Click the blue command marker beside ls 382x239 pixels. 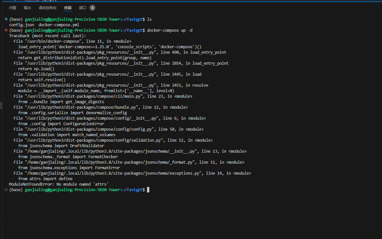tap(6, 19)
